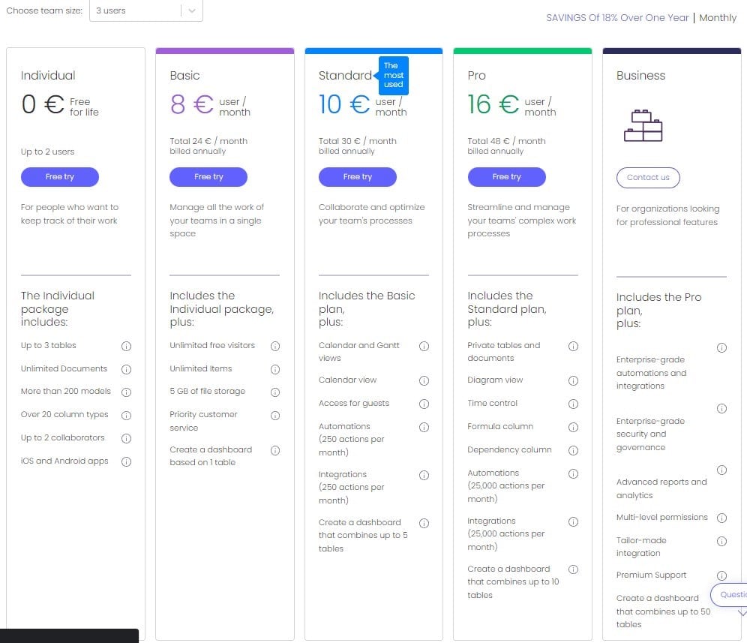Show info for 'Formula column'
The height and width of the screenshot is (643, 747).
click(x=574, y=427)
